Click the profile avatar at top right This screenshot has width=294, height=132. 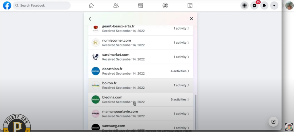289,5
